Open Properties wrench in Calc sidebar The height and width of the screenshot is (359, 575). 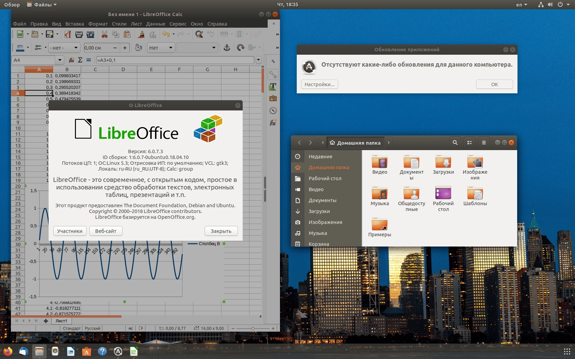pyautogui.click(x=273, y=75)
